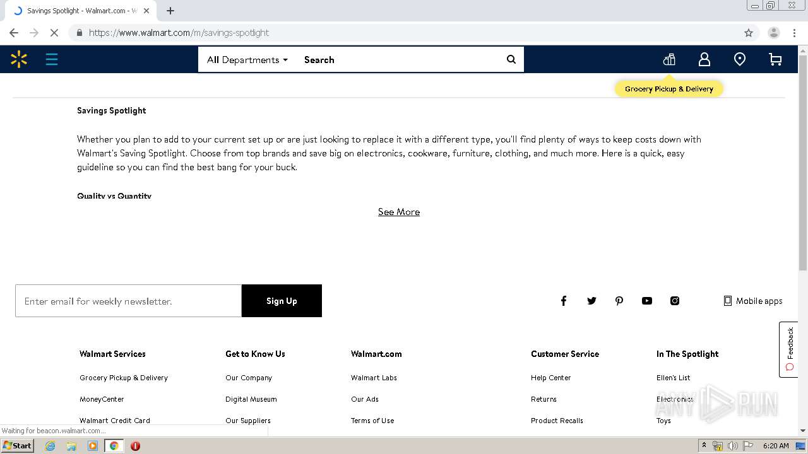Open the Our Suppliers link
Screen dimensions: 808x454
coord(248,421)
